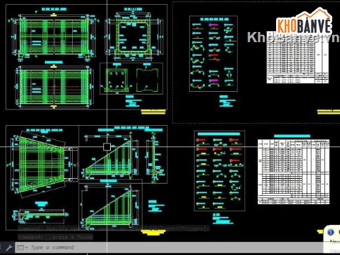
Task: Select the lower white quantity table
Action: click(294, 171)
